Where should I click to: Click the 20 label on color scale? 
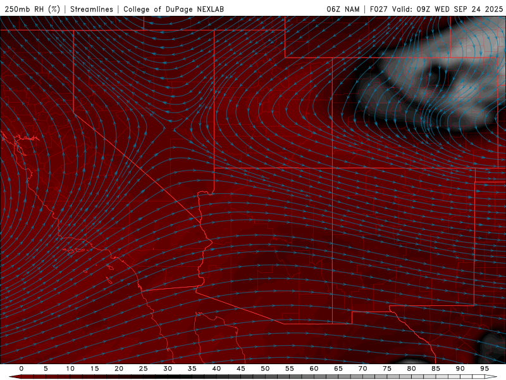point(119,369)
